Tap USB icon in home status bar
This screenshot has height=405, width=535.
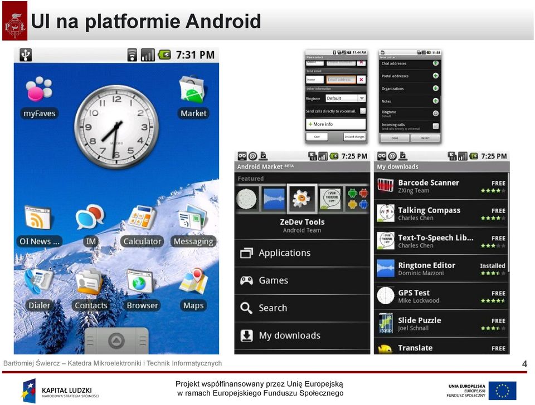26,55
